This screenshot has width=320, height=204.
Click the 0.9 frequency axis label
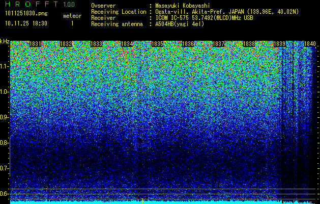pyautogui.click(x=4, y=117)
